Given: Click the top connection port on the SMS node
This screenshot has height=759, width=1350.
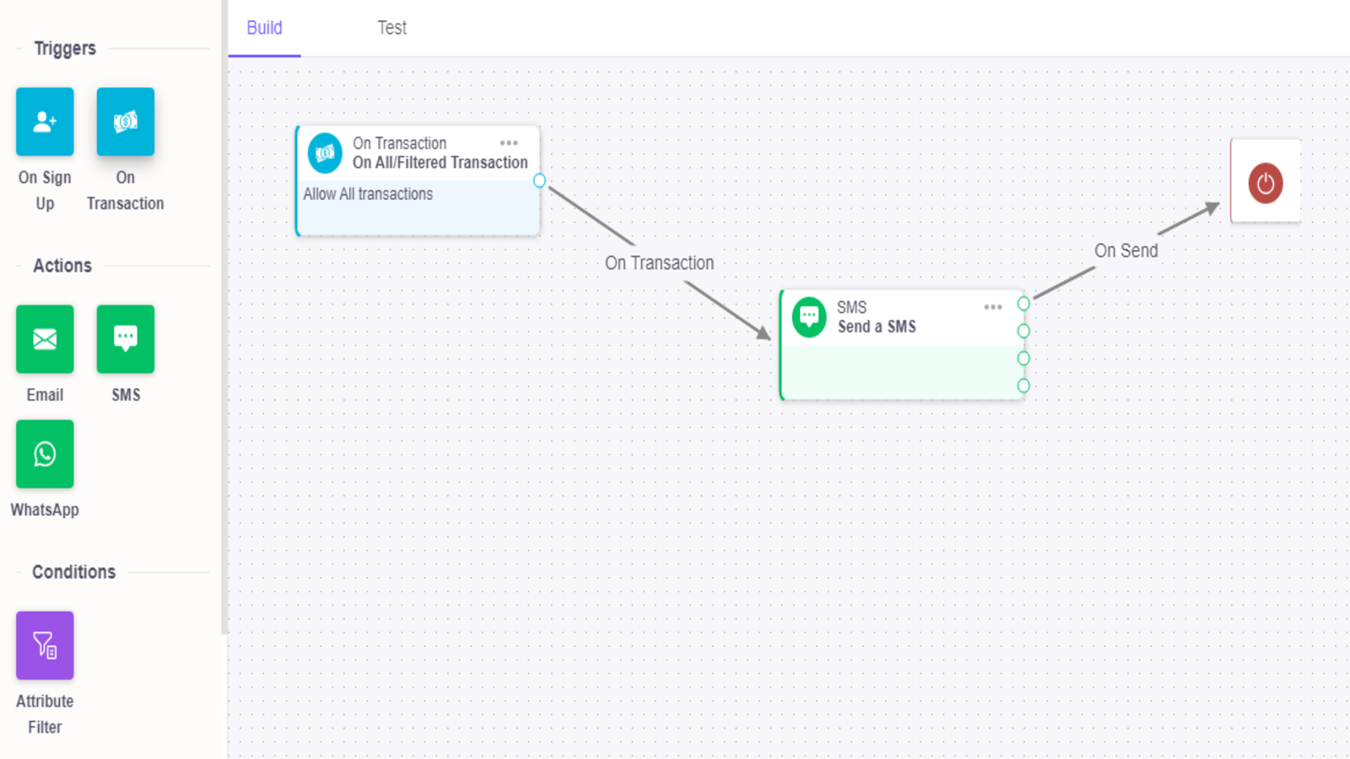Looking at the screenshot, I should [1023, 303].
